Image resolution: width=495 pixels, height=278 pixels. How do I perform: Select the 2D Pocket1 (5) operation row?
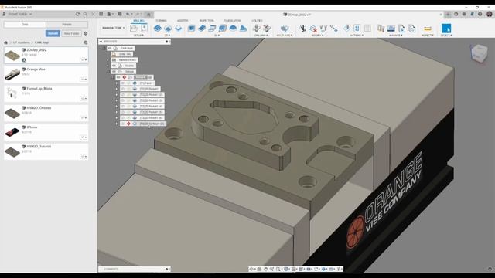pyautogui.click(x=142, y=112)
